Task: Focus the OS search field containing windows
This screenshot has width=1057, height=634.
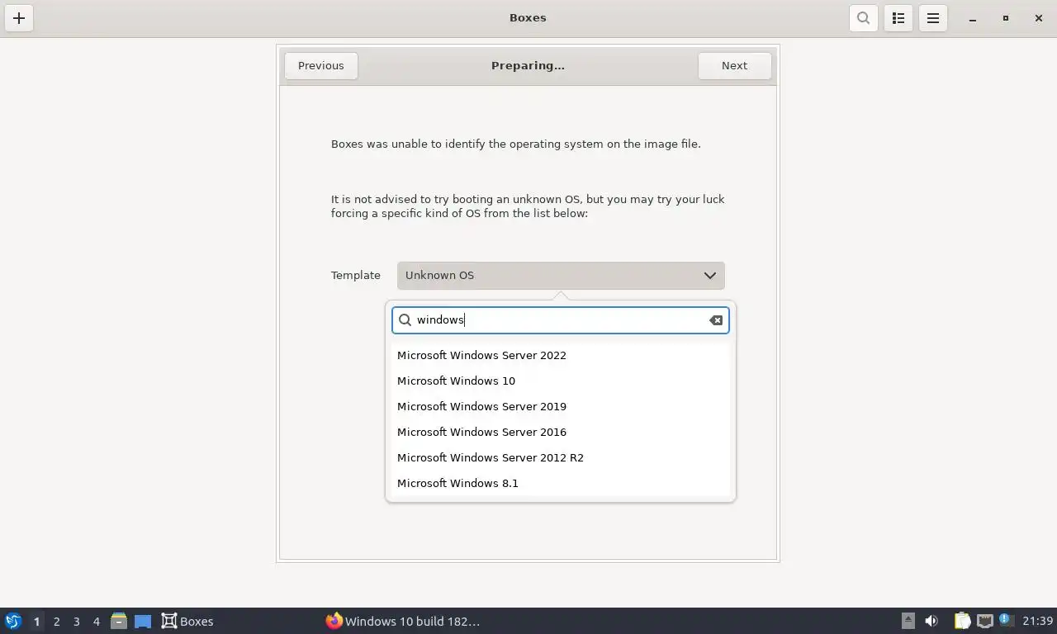Action: (x=560, y=320)
